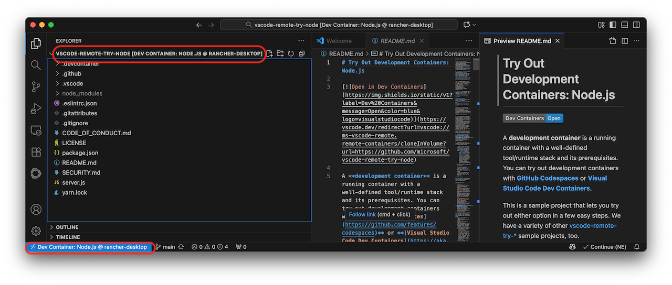Click the editor minimap

tap(464, 149)
